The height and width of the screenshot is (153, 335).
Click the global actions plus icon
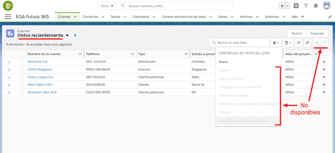click(296, 6)
